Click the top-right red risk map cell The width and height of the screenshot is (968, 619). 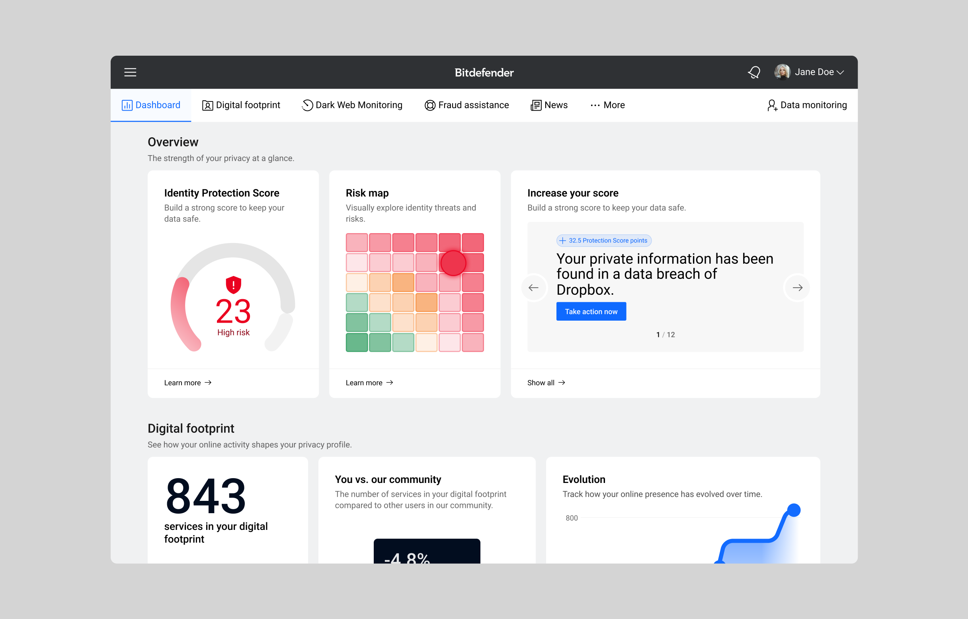(x=473, y=242)
